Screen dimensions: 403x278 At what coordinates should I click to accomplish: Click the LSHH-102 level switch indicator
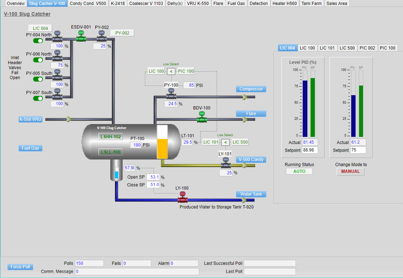tap(111, 137)
